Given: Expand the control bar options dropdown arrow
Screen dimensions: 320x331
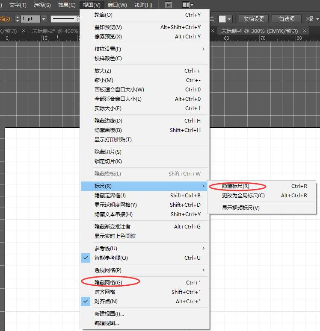Looking at the screenshot, I should (317, 19).
